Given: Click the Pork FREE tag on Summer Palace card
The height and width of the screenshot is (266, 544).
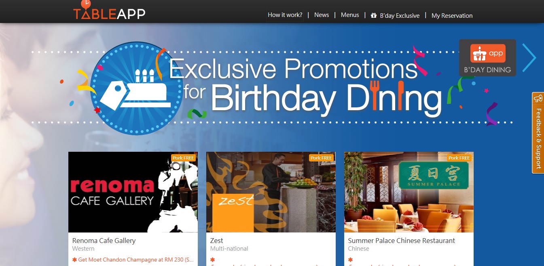Looking at the screenshot, I should pos(459,158).
